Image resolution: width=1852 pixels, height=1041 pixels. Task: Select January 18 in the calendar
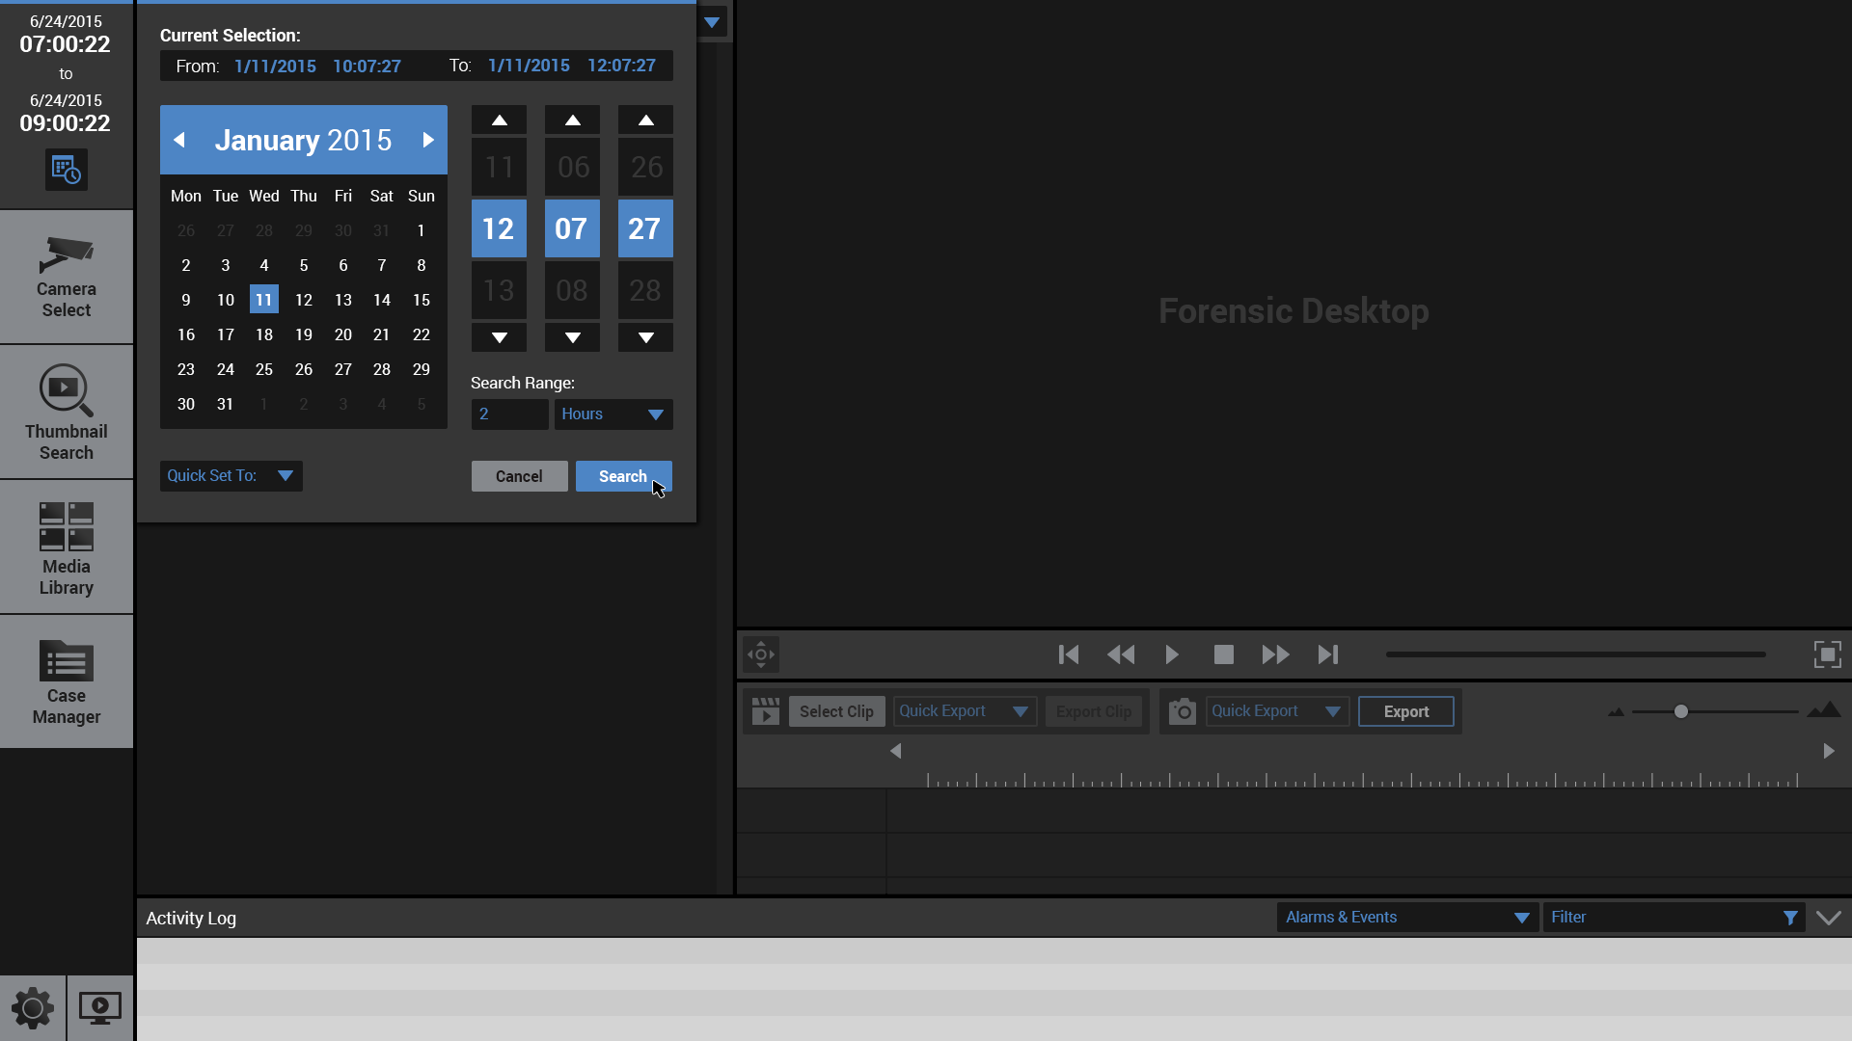[264, 334]
